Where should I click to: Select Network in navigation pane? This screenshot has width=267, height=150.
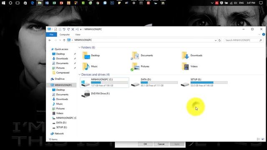tap(59, 134)
